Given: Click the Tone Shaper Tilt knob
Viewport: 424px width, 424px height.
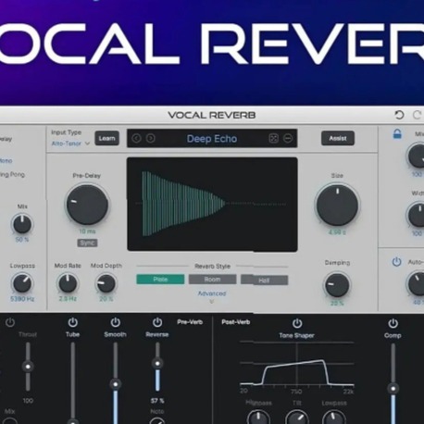Looking at the screenshot, I should (297, 418).
